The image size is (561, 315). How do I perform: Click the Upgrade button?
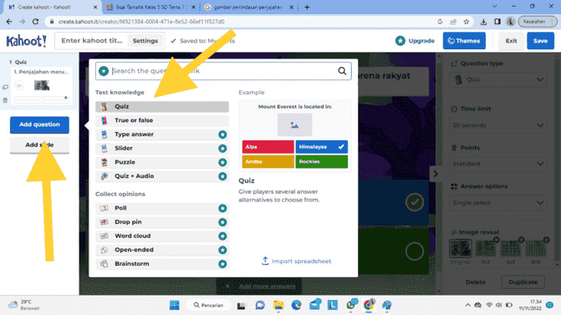[x=415, y=41]
